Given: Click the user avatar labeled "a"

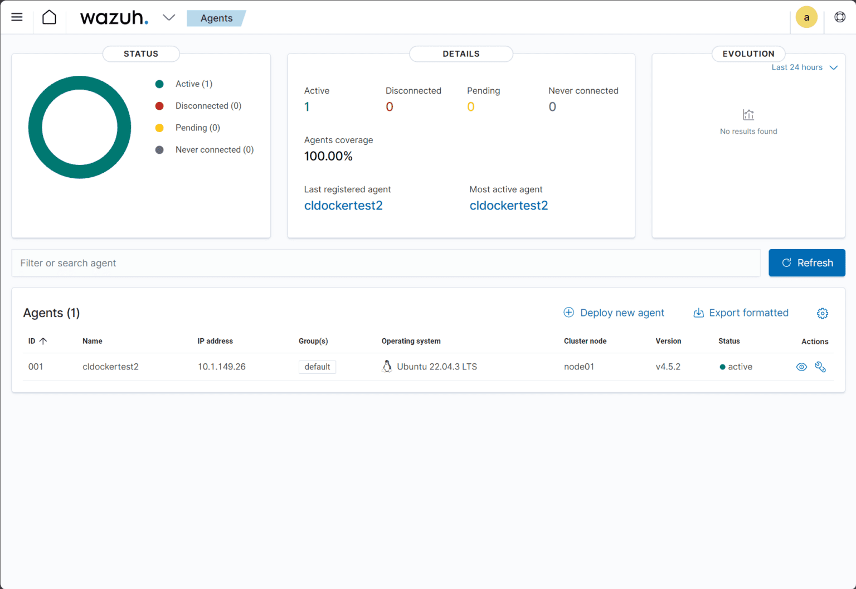Looking at the screenshot, I should [x=806, y=17].
